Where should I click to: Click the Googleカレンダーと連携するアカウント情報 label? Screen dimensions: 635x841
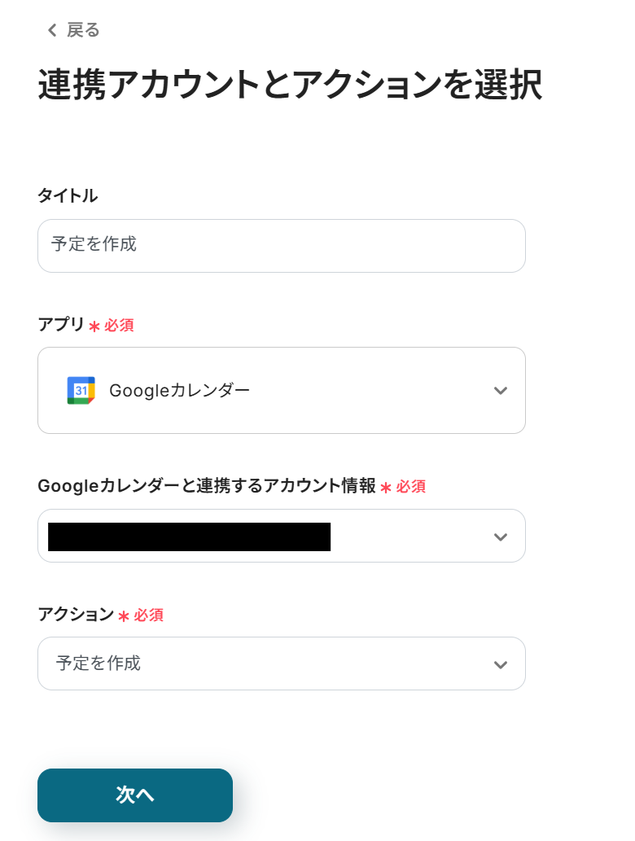[x=207, y=486]
